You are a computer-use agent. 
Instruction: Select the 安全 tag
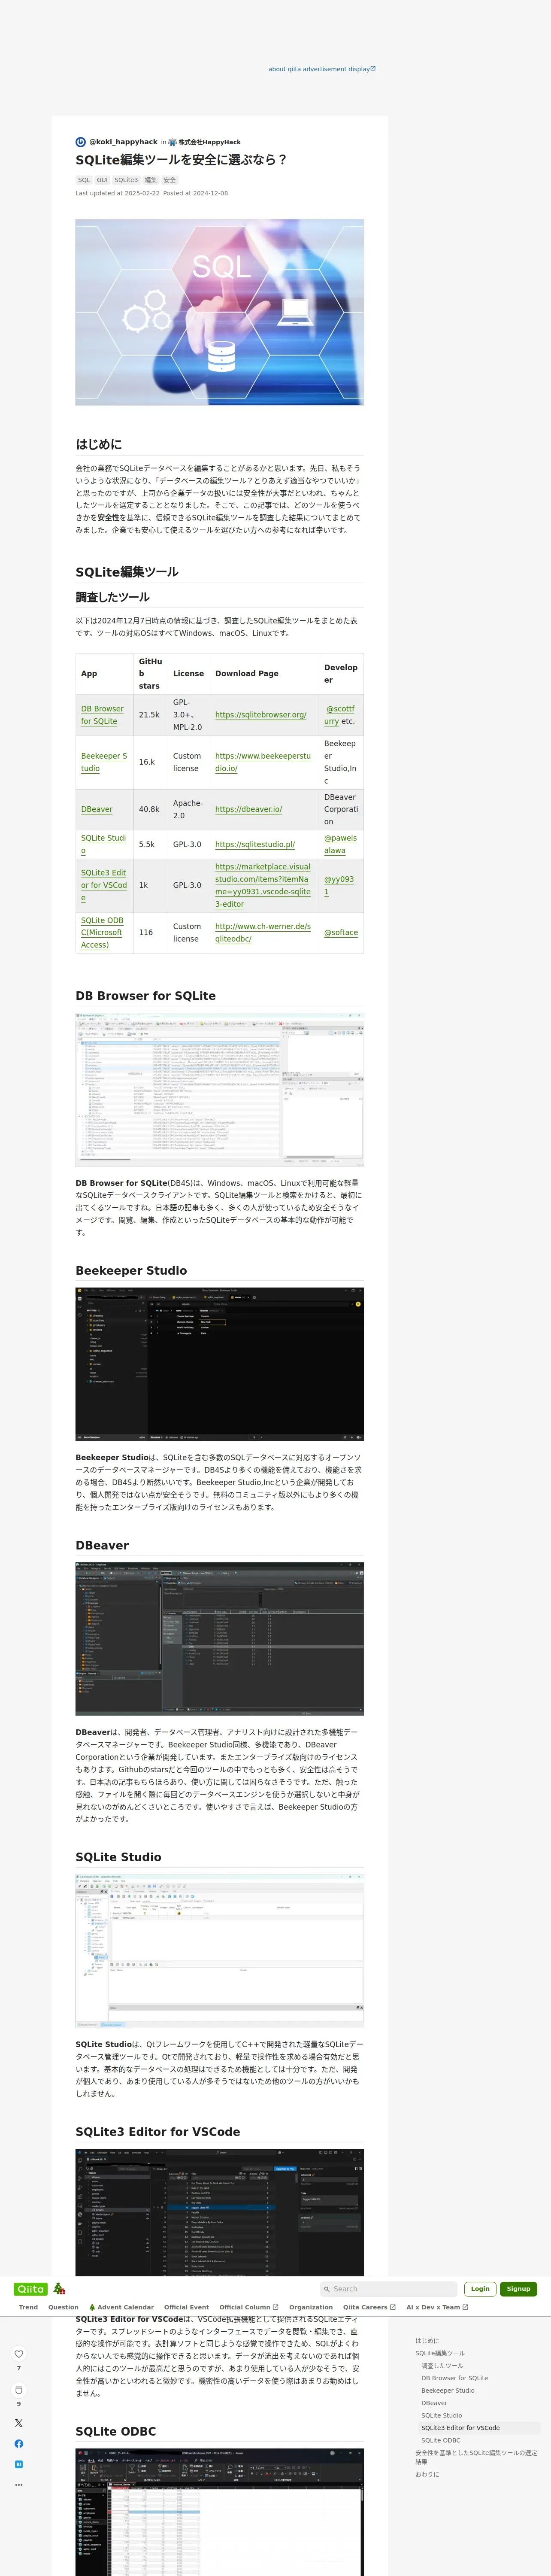click(170, 180)
